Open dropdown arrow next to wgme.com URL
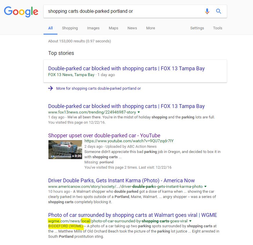The image size is (253, 245). pos(190,221)
